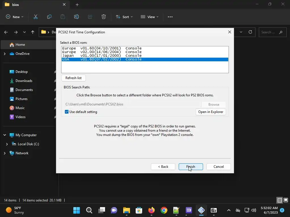Refresh the Explorer folder view

(250, 32)
